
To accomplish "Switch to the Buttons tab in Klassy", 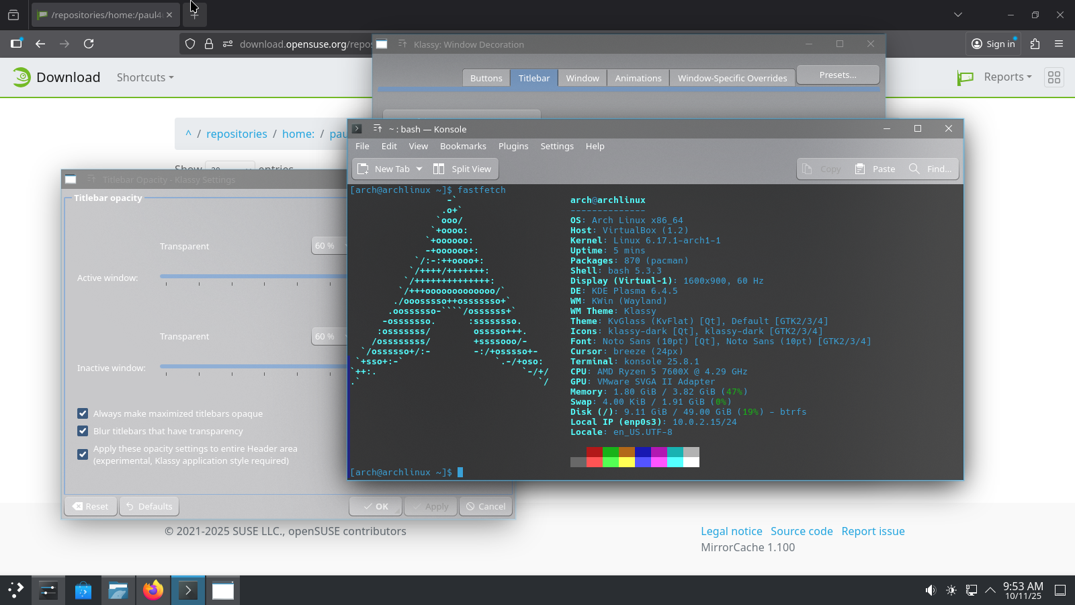I will coord(486,78).
